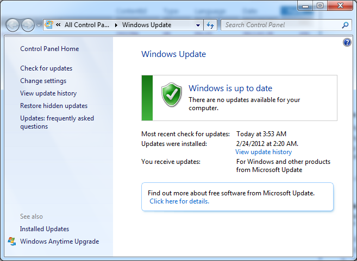
Task: Open View update history in left sidebar
Action: pyautogui.click(x=48, y=93)
